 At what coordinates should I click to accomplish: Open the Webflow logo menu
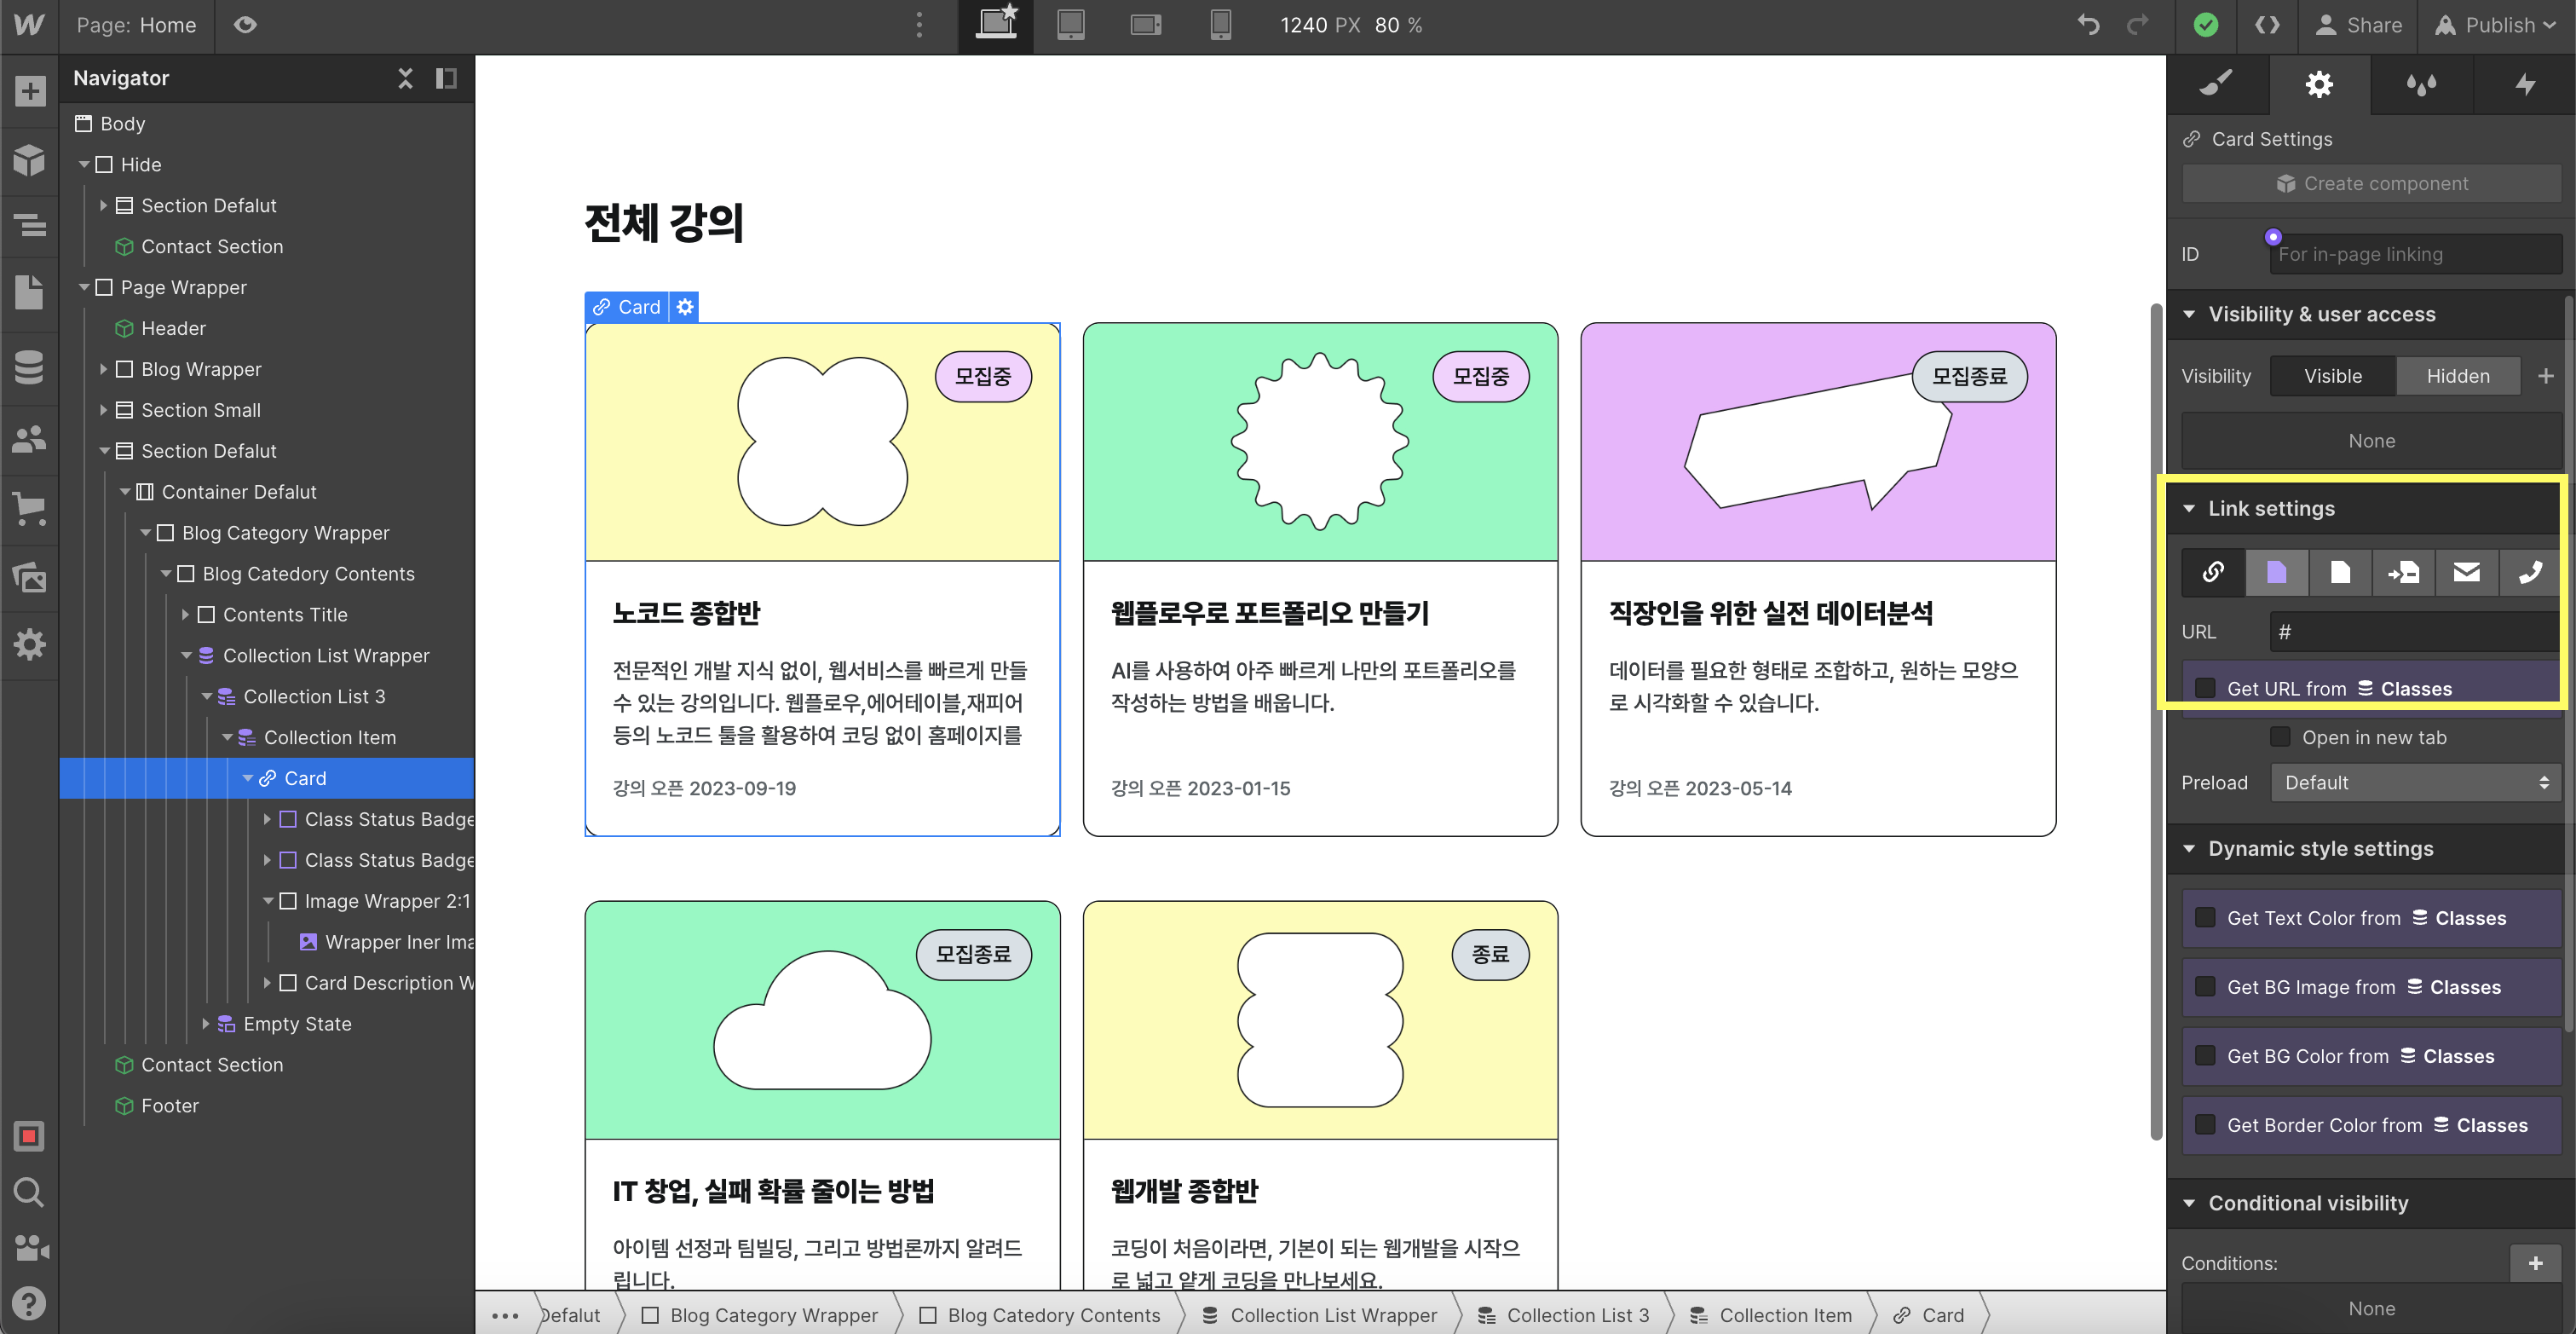(29, 25)
